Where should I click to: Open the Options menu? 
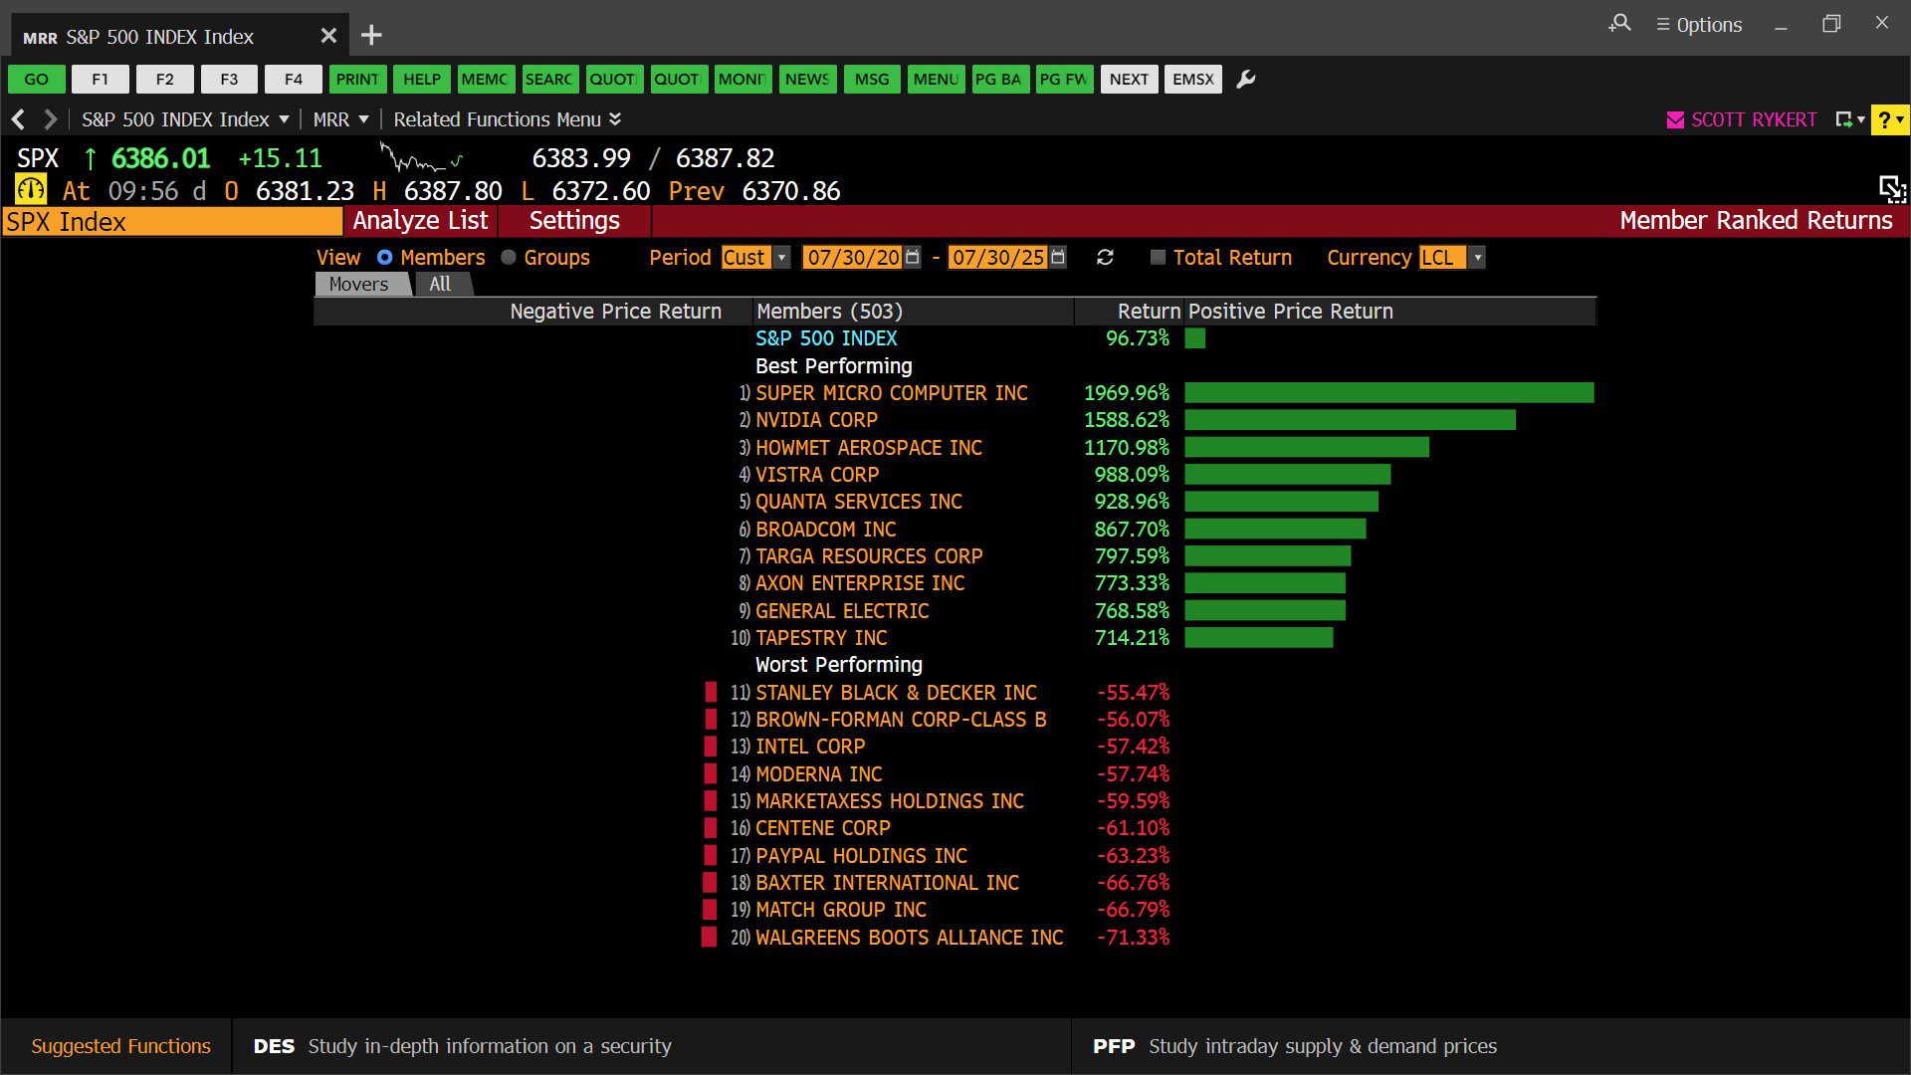(x=1699, y=25)
